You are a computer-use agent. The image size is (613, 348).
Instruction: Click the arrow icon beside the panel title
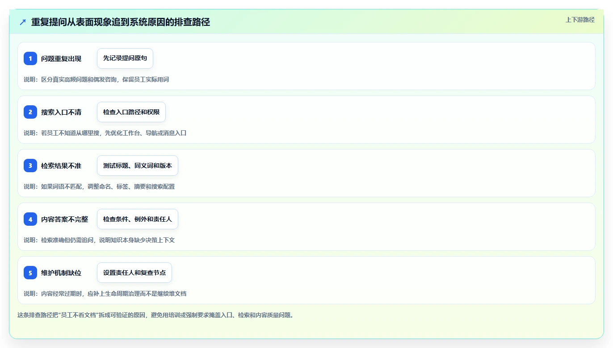pyautogui.click(x=23, y=22)
